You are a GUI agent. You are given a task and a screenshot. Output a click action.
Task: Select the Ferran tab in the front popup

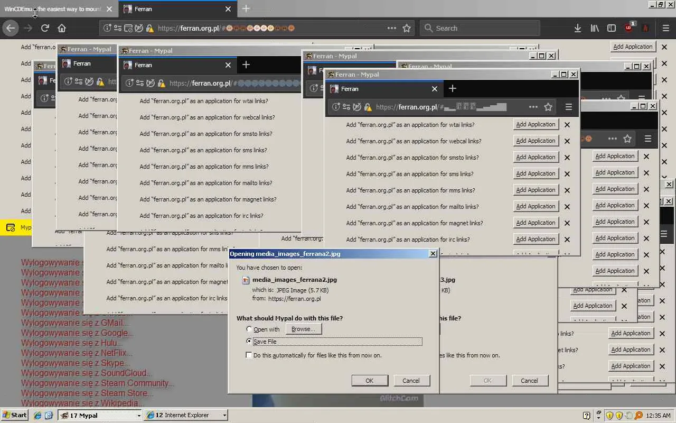point(384,88)
